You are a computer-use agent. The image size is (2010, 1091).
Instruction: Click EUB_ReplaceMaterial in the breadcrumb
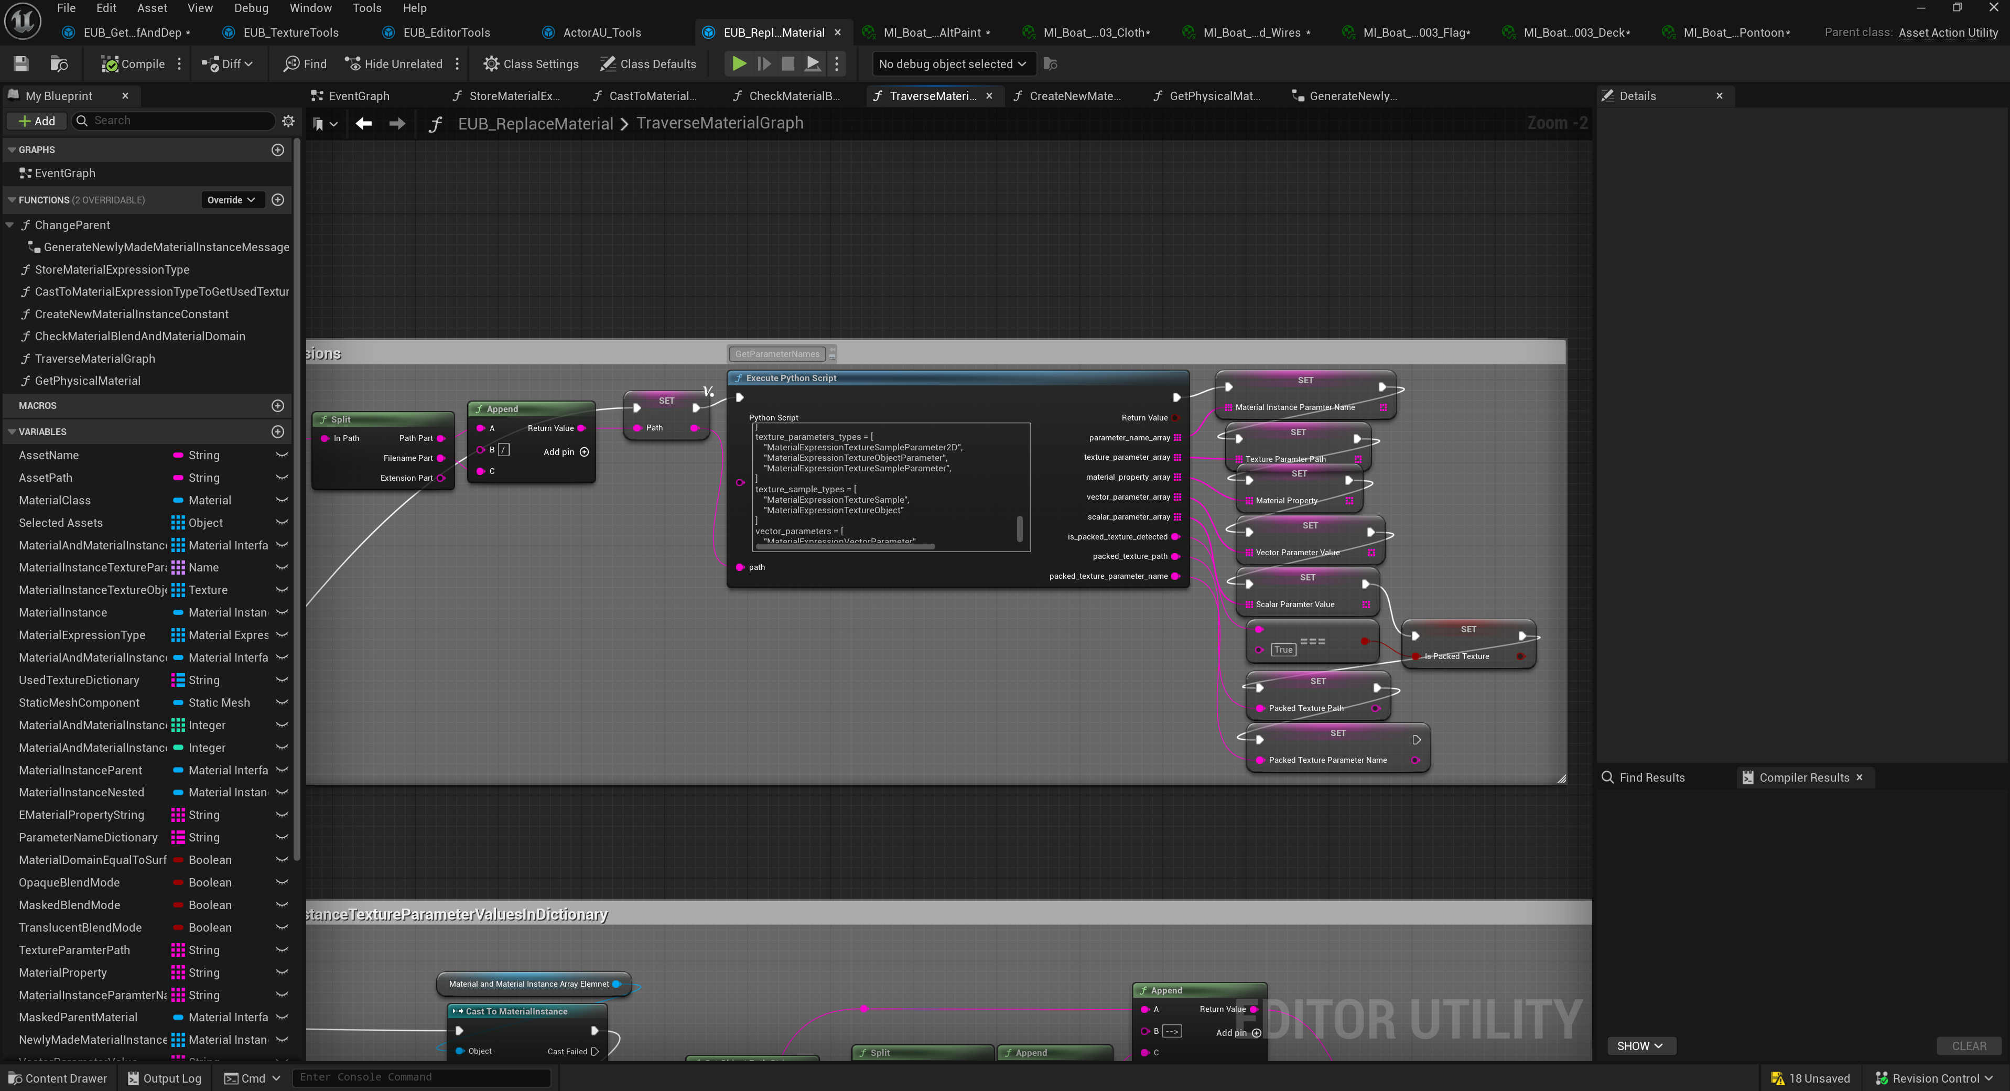[535, 123]
